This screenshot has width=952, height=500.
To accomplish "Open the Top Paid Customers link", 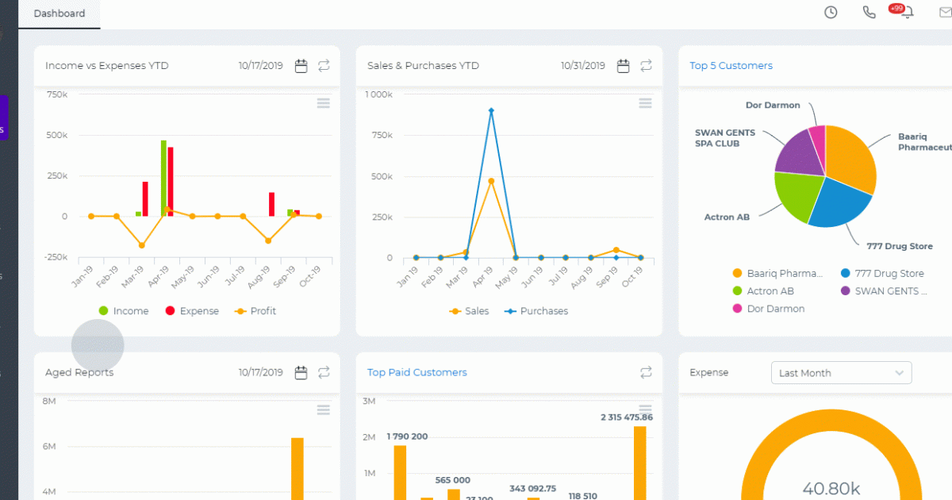I will pyautogui.click(x=417, y=372).
